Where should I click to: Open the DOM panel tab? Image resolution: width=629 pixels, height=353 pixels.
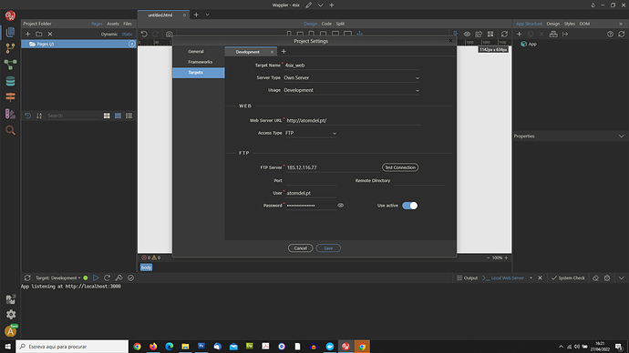[584, 24]
